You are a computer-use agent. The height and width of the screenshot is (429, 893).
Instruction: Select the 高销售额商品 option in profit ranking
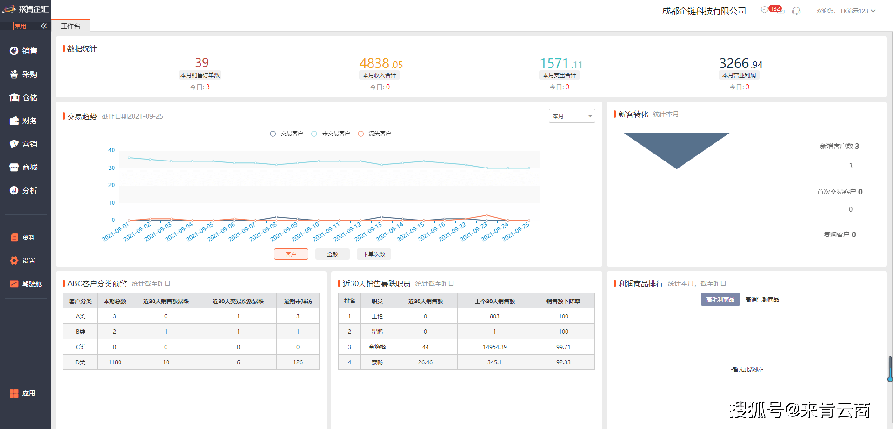[762, 299]
